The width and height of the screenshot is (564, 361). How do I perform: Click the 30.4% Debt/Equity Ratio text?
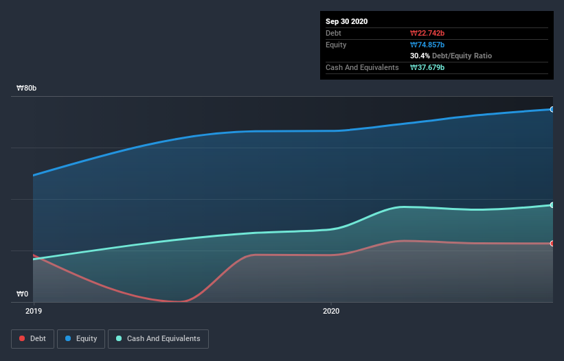451,56
